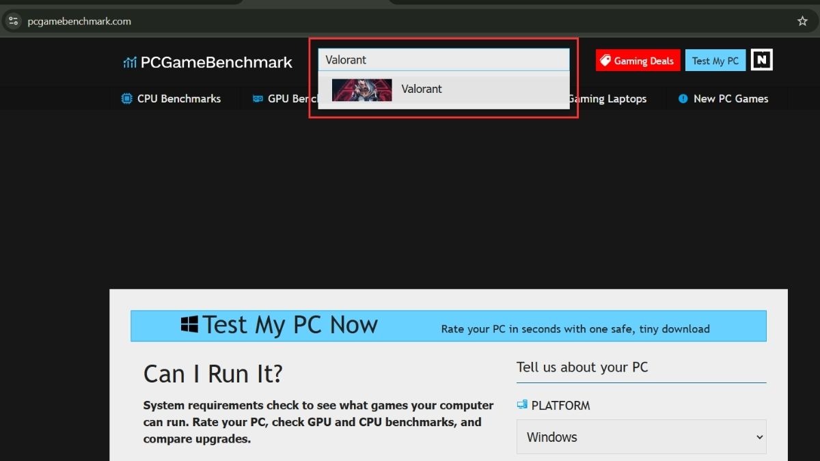820x461 pixels.
Task: Click the Windows logo in the banner
Action: [189, 324]
